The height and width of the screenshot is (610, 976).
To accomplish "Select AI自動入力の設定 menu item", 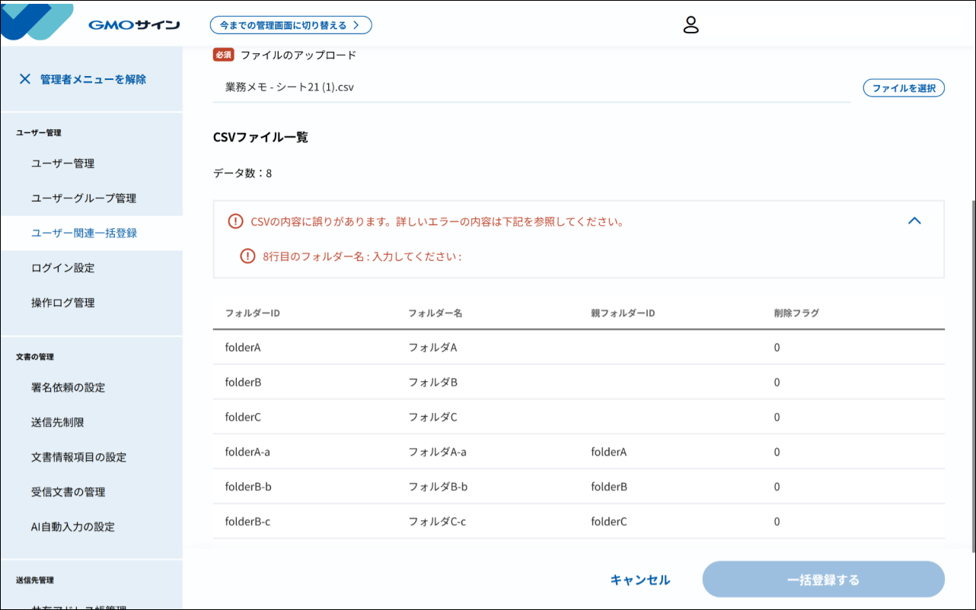I will pyautogui.click(x=73, y=527).
